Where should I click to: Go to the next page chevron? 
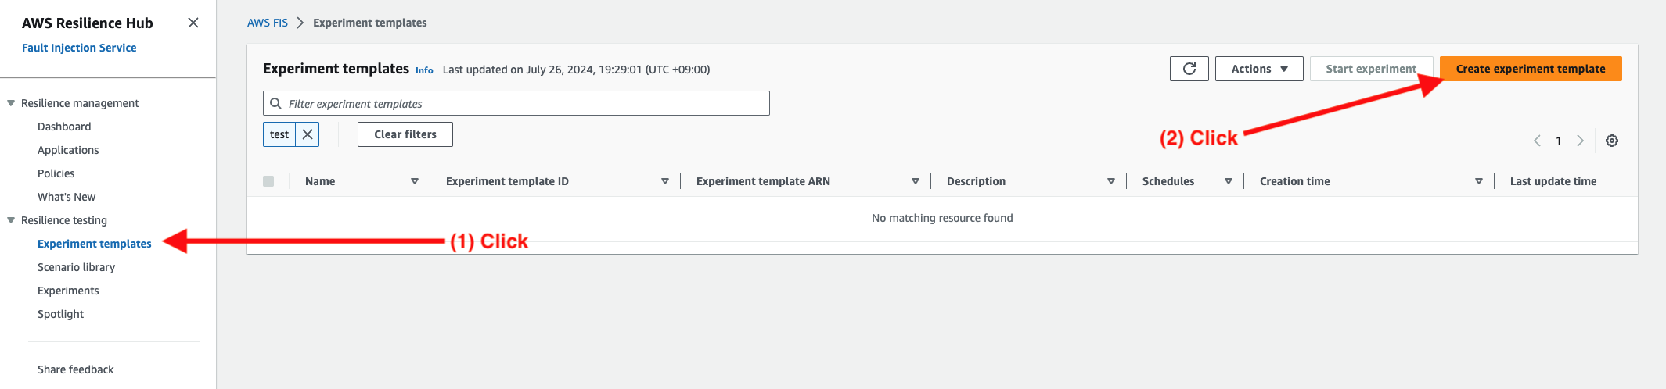1580,141
